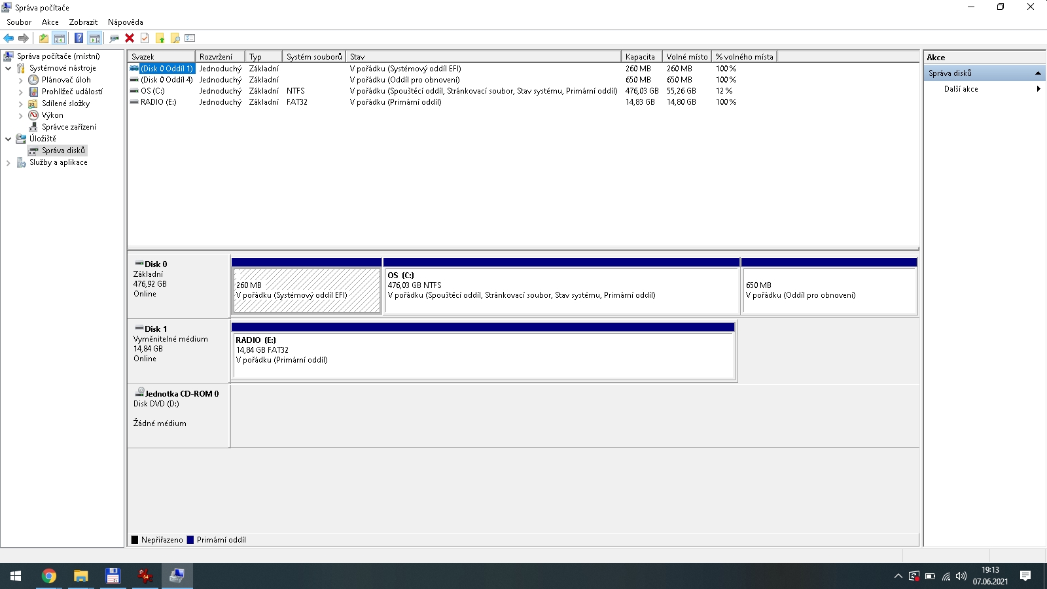Select the OS (C:) partition block

[x=561, y=286]
